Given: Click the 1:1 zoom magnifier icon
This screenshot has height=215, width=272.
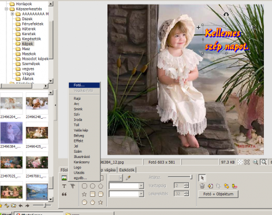Looking at the screenshot, I should [x=255, y=162].
